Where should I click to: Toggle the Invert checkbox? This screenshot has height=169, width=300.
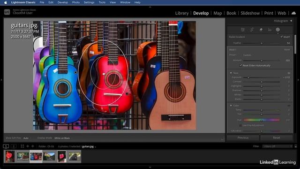coord(281,37)
